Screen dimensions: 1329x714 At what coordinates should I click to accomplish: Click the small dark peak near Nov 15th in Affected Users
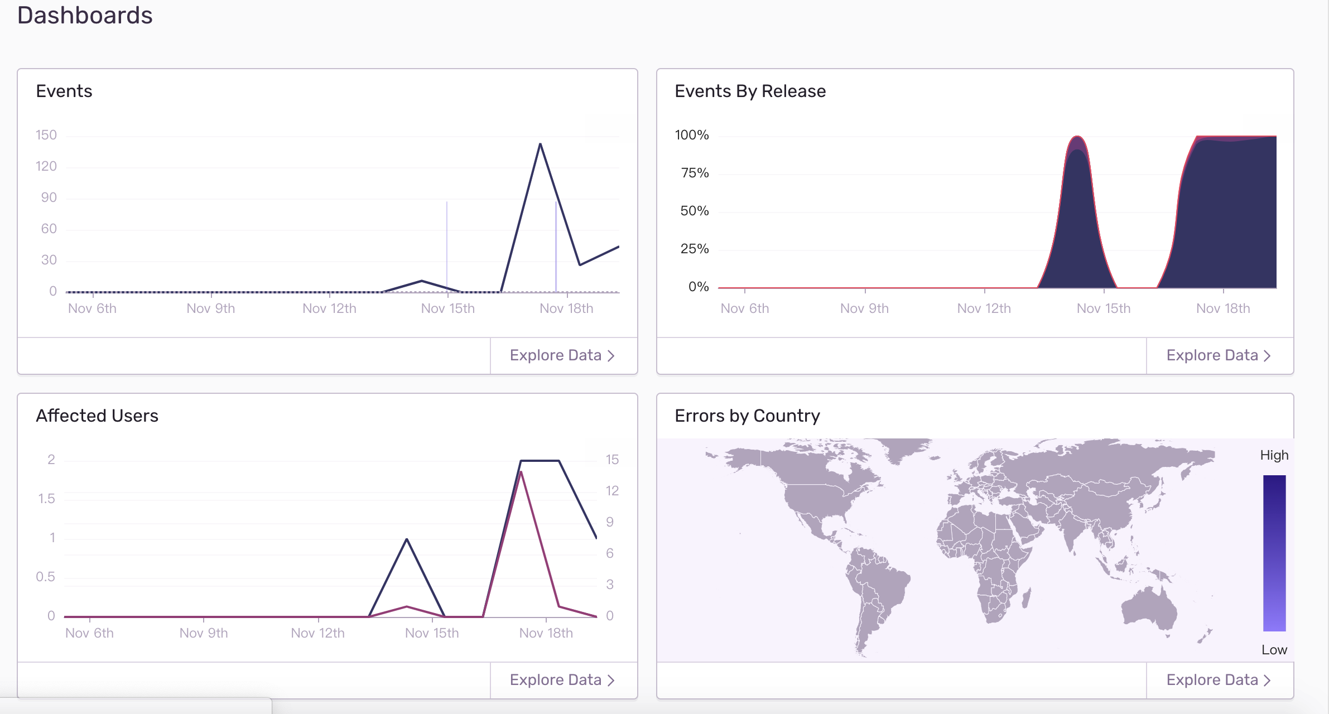(x=407, y=539)
